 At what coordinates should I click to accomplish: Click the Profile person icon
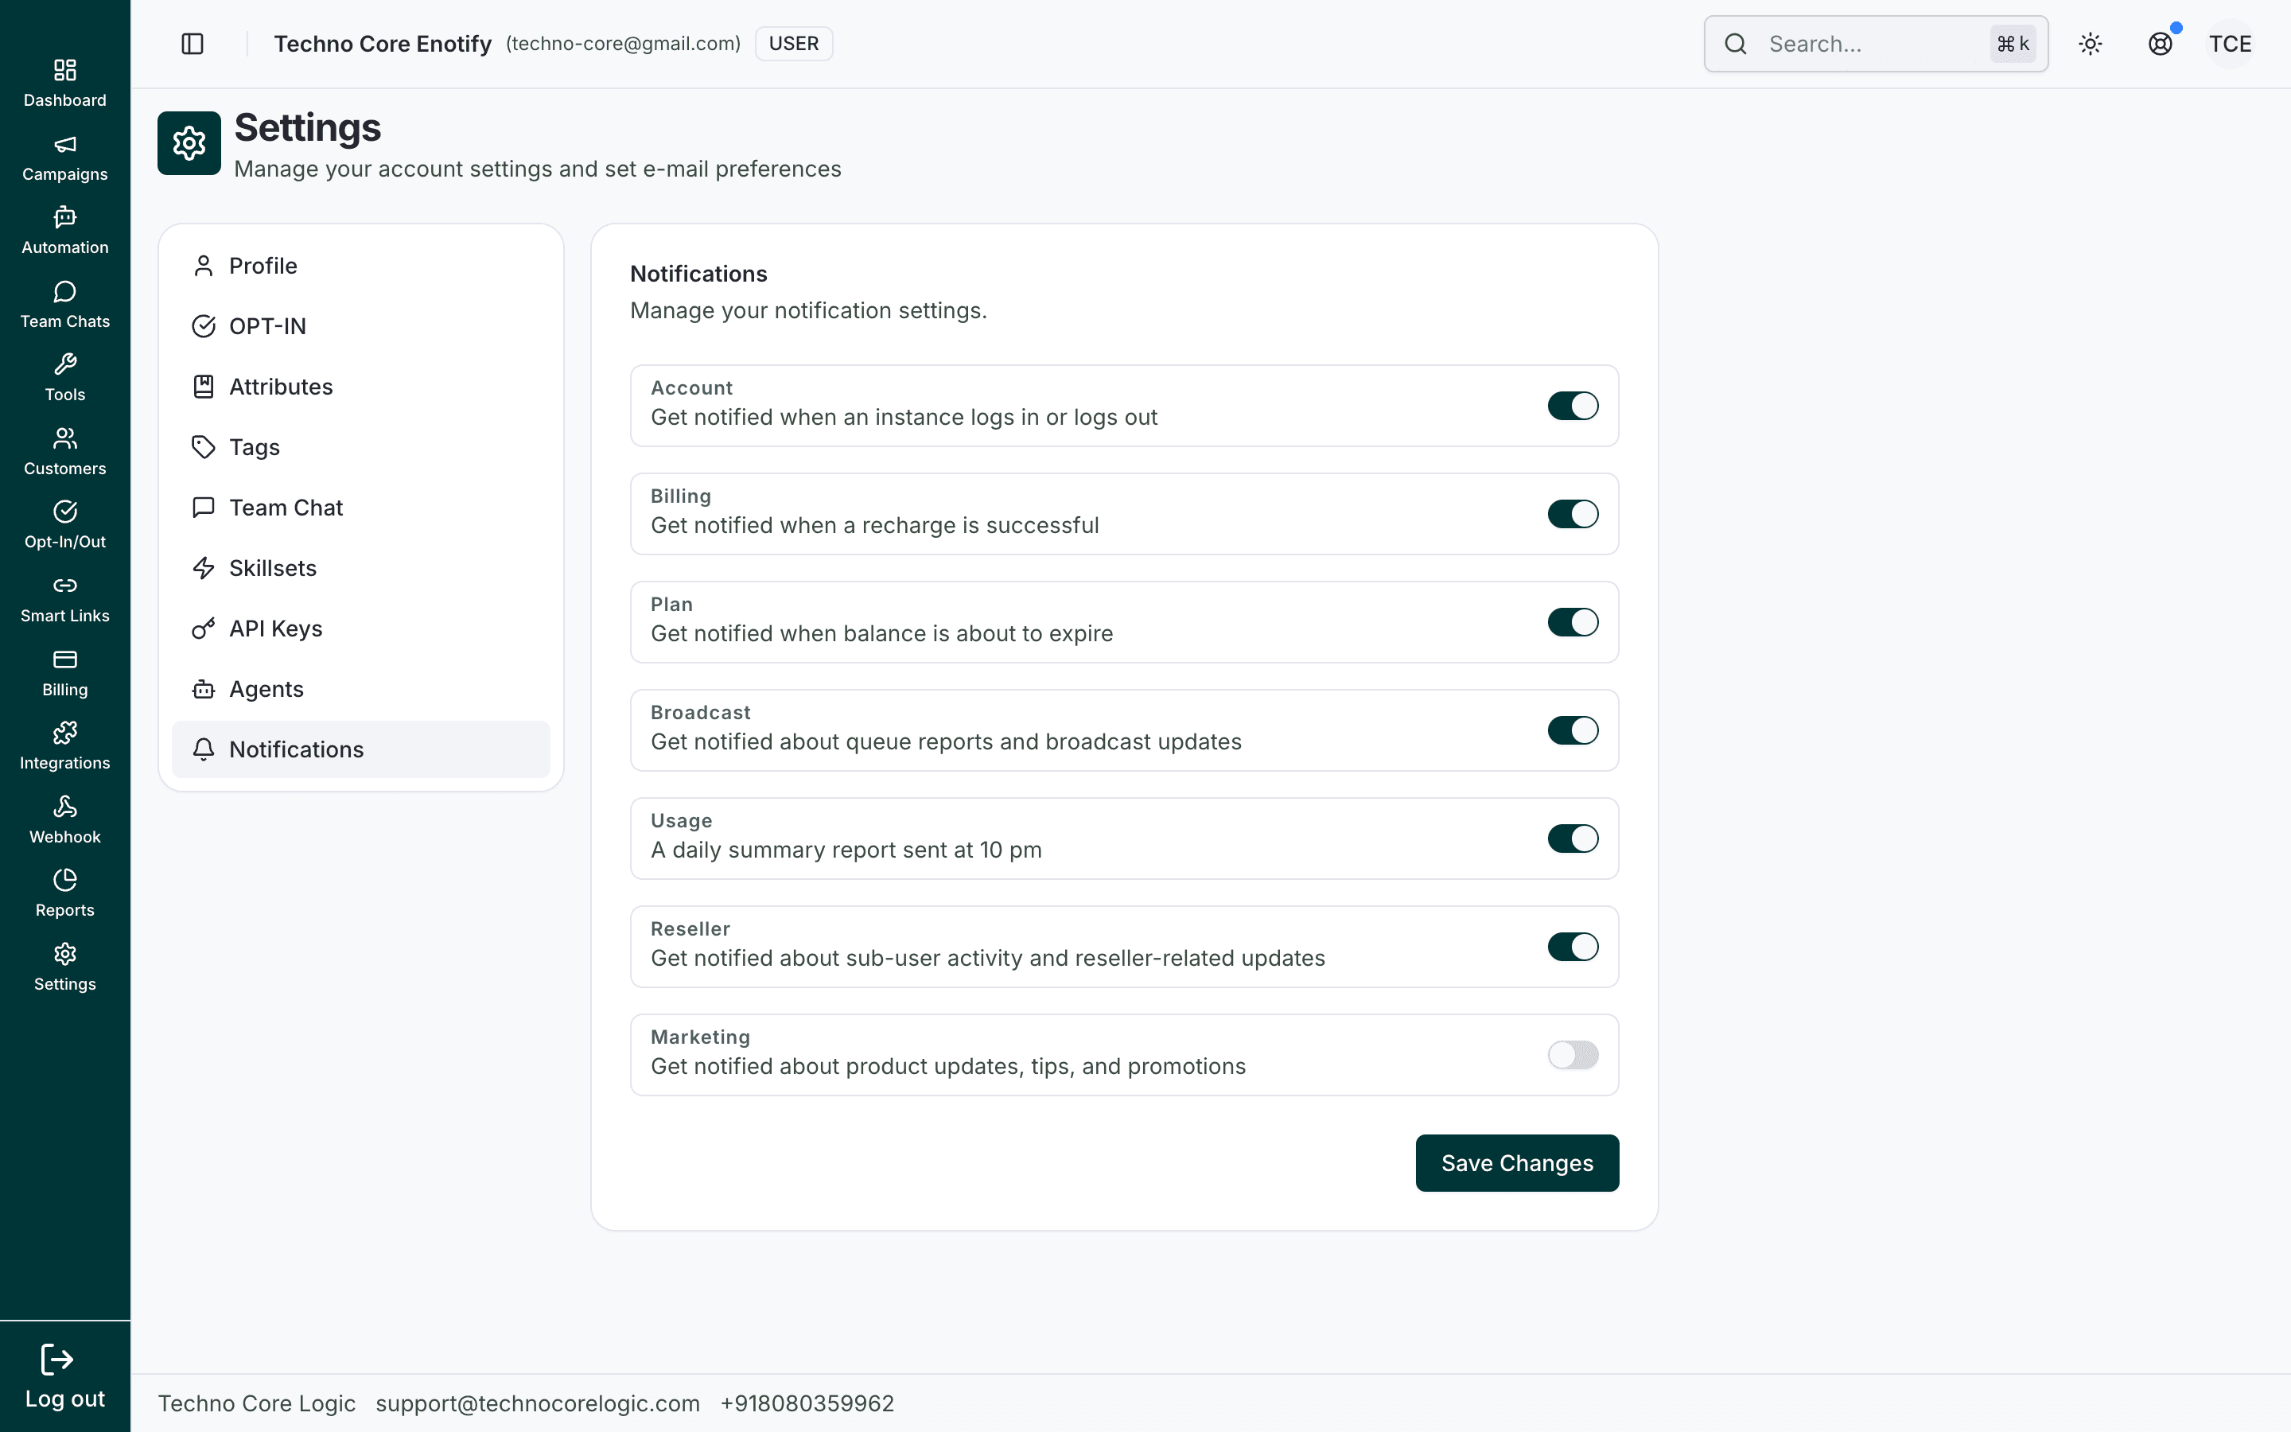point(204,267)
